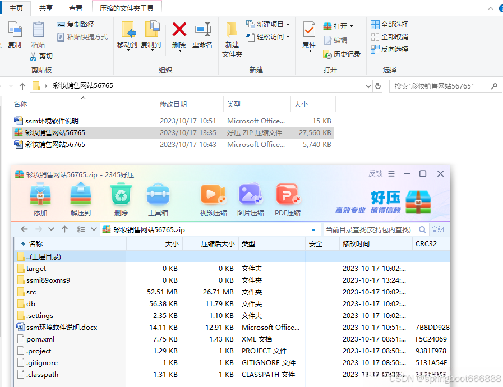
Task: Click the 反馈 link in 好压
Action: [x=375, y=174]
